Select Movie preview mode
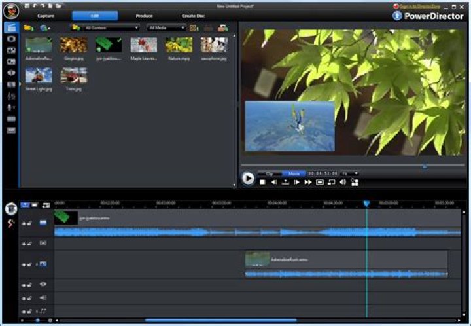This screenshot has width=471, height=326. (294, 173)
